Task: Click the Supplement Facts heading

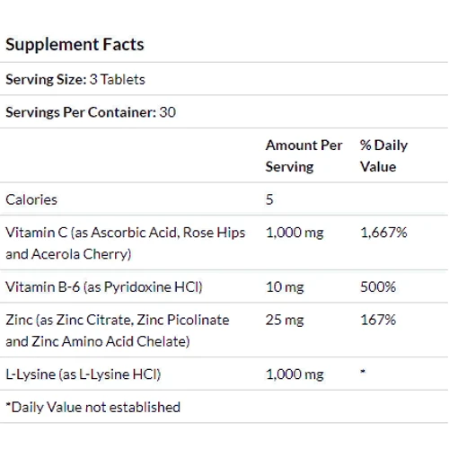Action: [75, 45]
